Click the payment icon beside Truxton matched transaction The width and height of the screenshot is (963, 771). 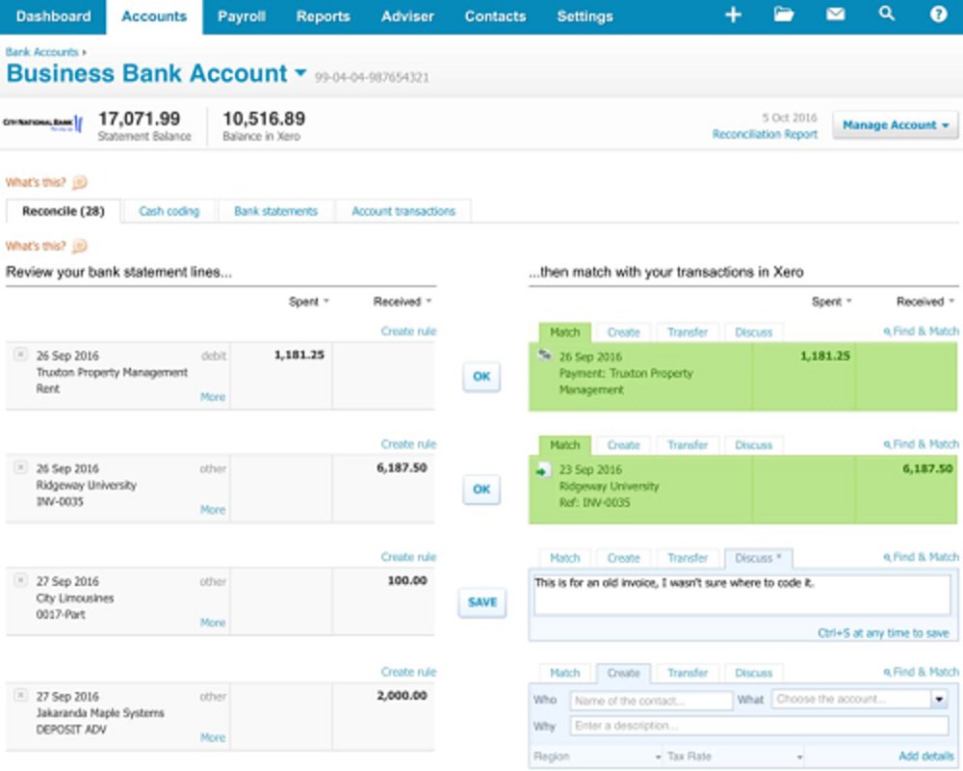click(x=545, y=355)
